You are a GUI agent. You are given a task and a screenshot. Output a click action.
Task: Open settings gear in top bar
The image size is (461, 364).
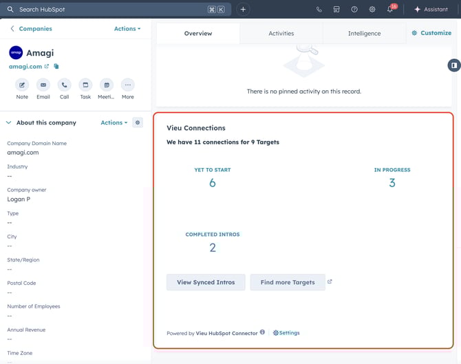click(x=372, y=10)
